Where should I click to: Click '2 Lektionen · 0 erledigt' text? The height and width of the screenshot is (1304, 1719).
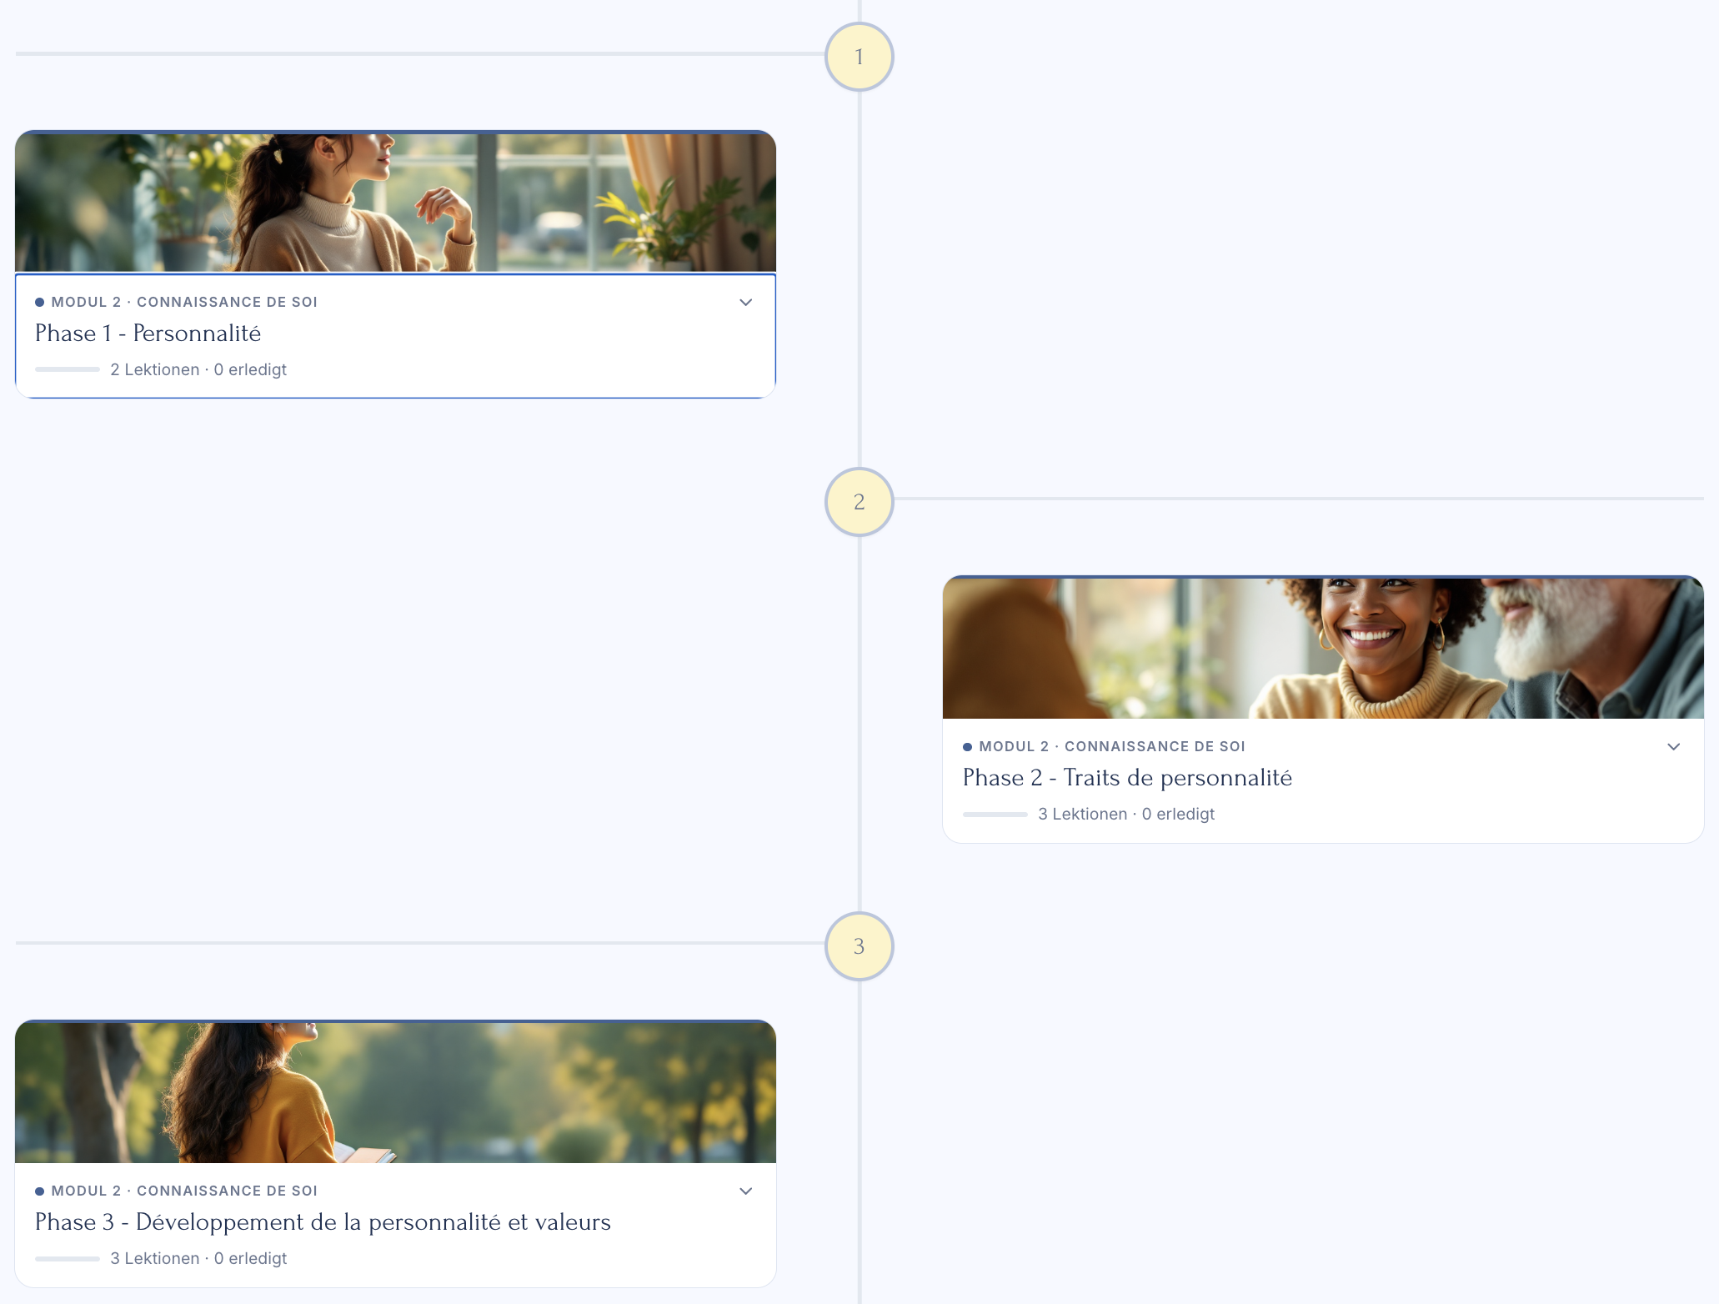[x=198, y=369]
